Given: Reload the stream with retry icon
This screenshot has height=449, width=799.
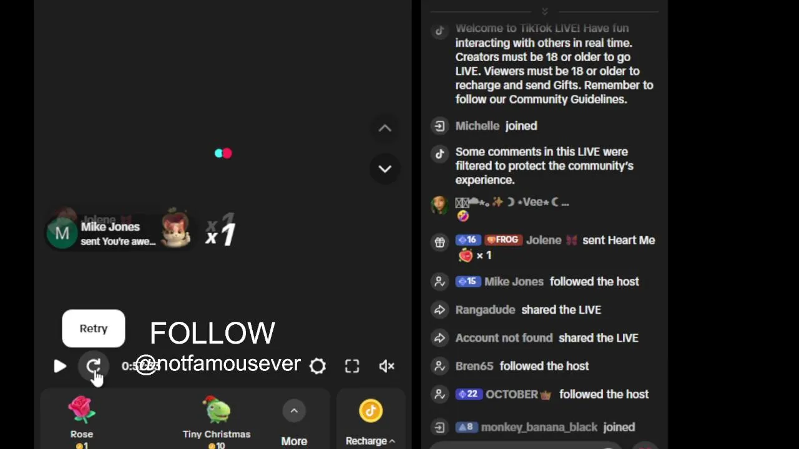Looking at the screenshot, I should pyautogui.click(x=94, y=366).
